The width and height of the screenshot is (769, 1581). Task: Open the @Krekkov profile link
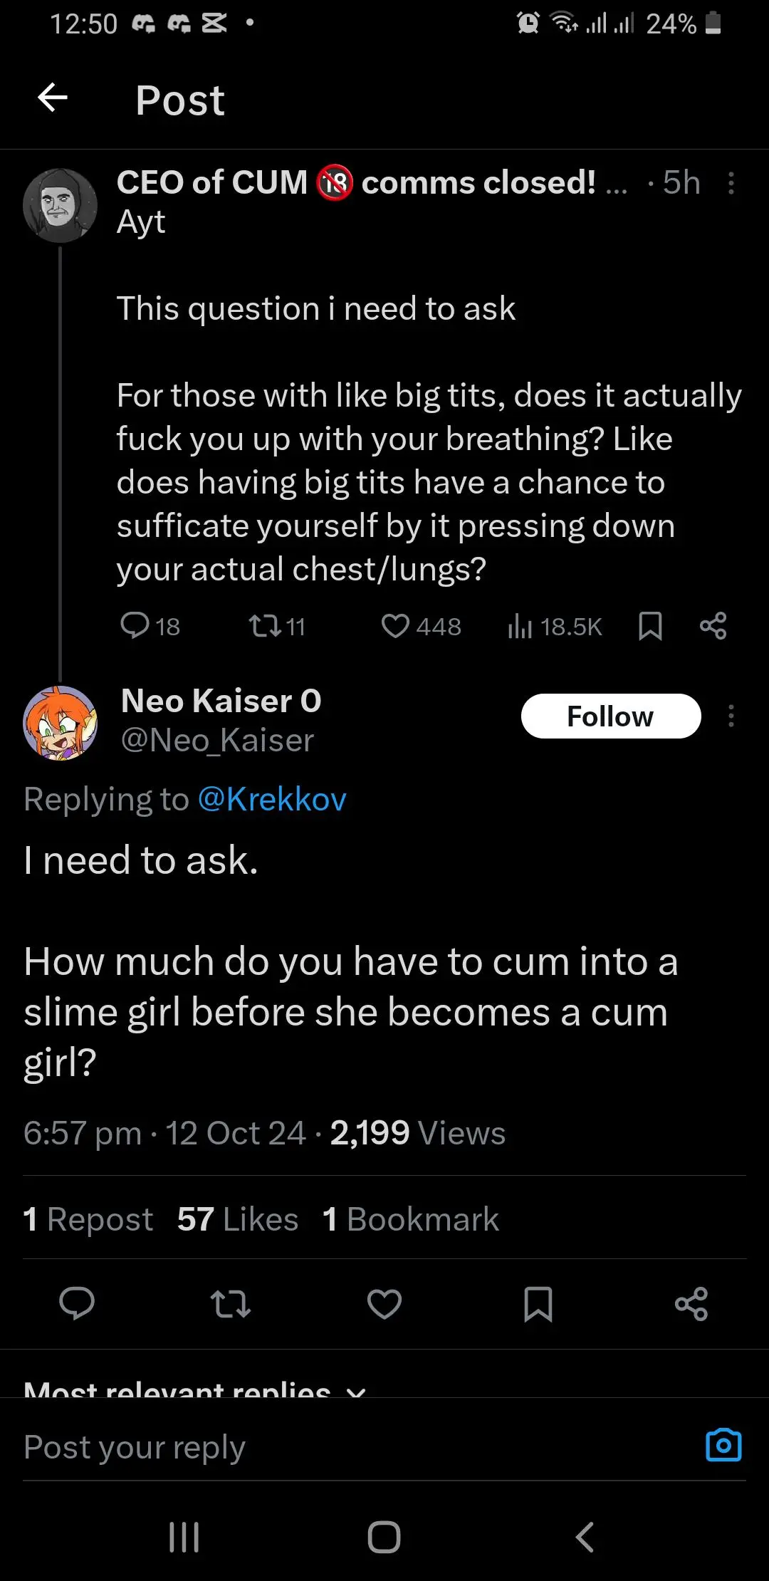coord(271,799)
